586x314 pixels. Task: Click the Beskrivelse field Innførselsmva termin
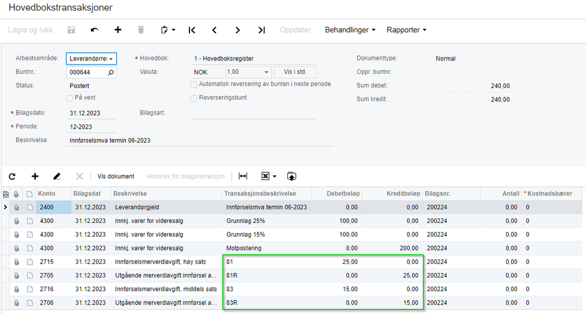(199, 140)
